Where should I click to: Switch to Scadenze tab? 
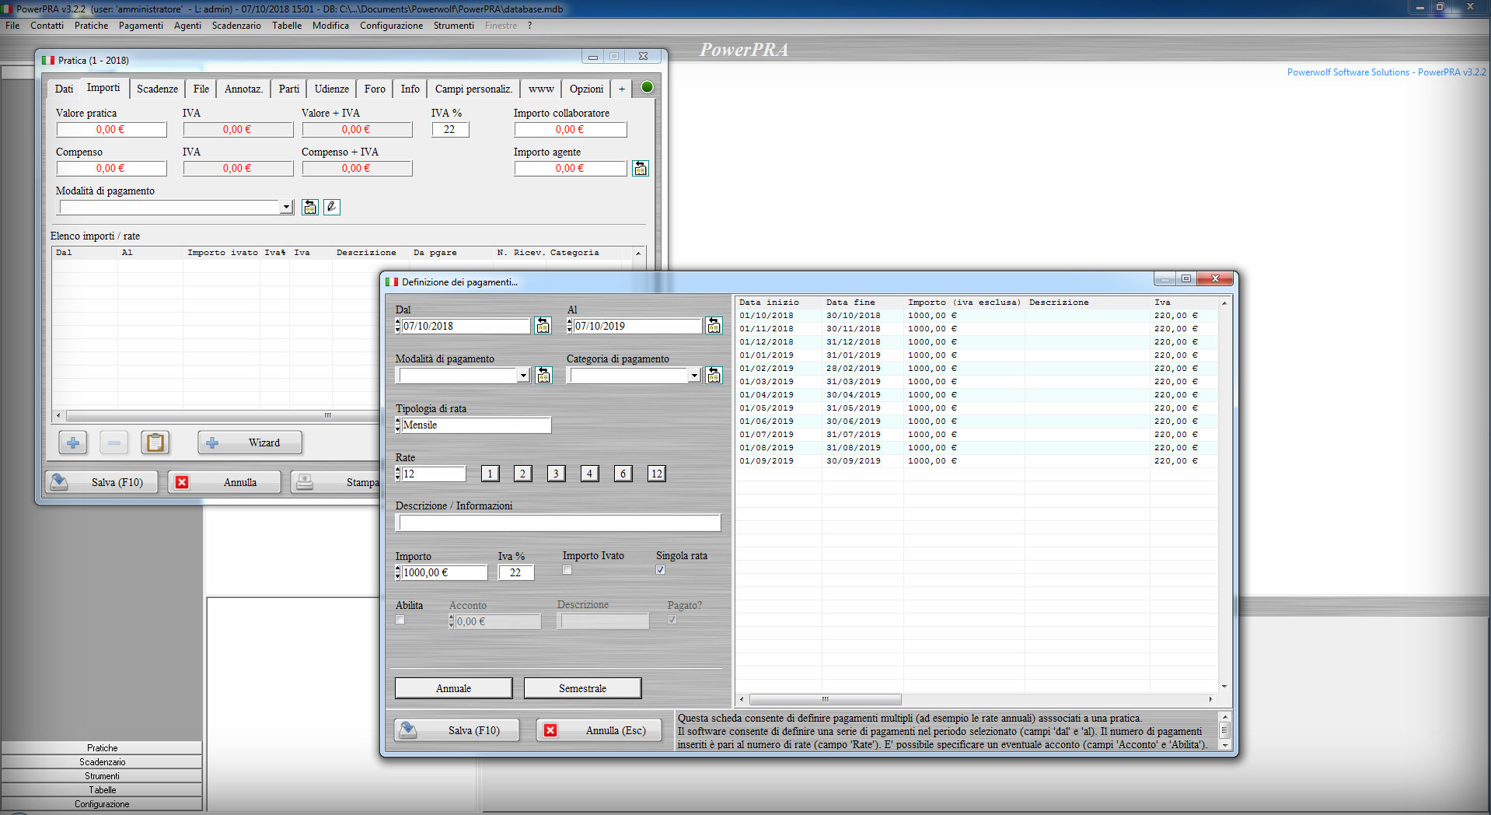tap(157, 89)
